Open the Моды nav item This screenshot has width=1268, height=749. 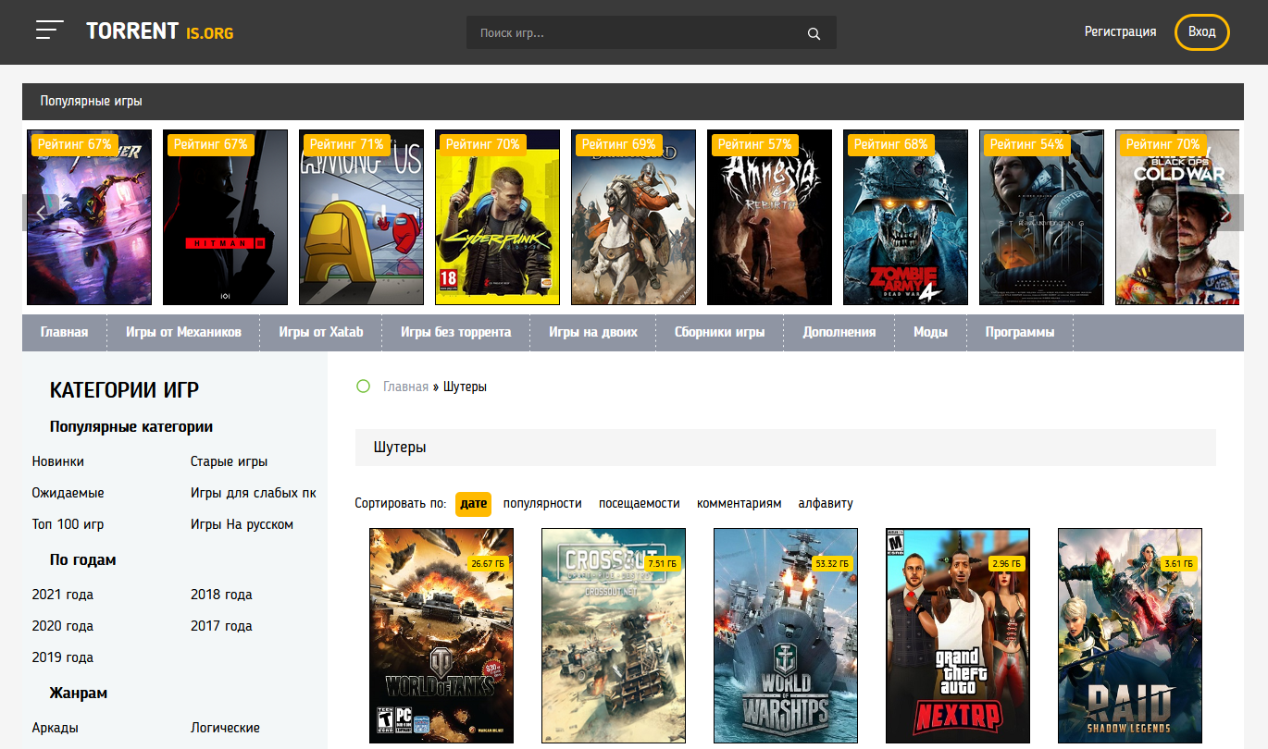click(930, 332)
